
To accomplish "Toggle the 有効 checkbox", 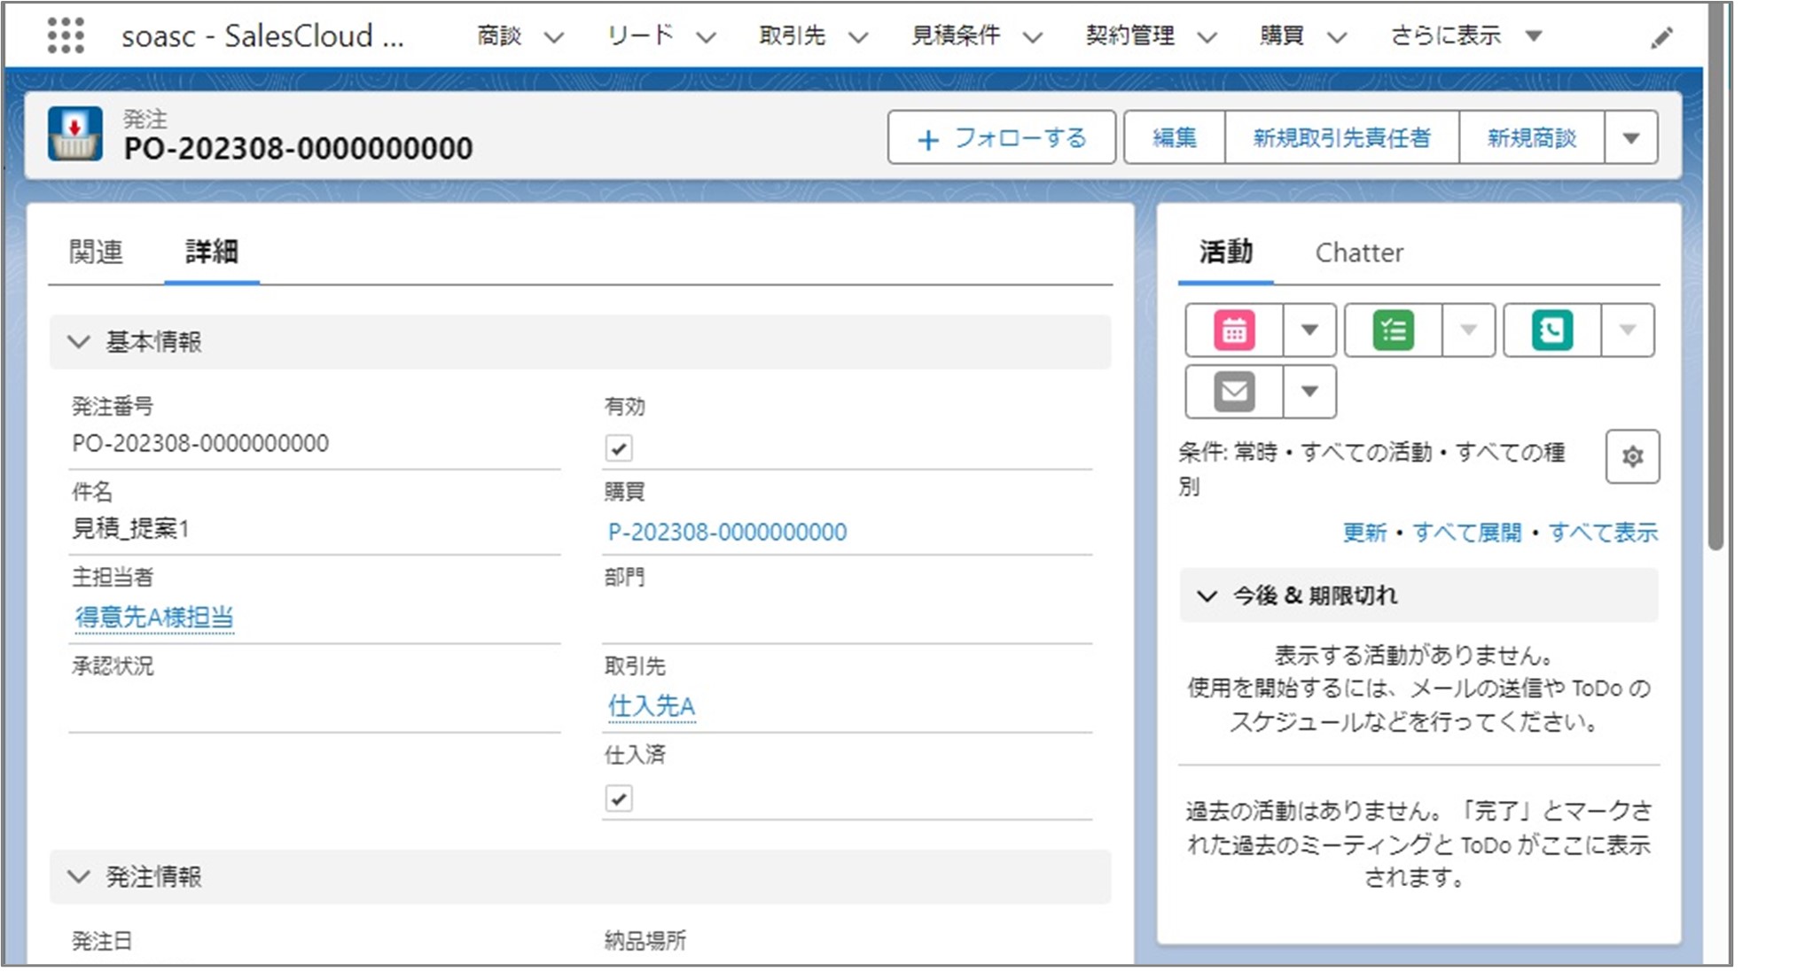I will point(619,448).
